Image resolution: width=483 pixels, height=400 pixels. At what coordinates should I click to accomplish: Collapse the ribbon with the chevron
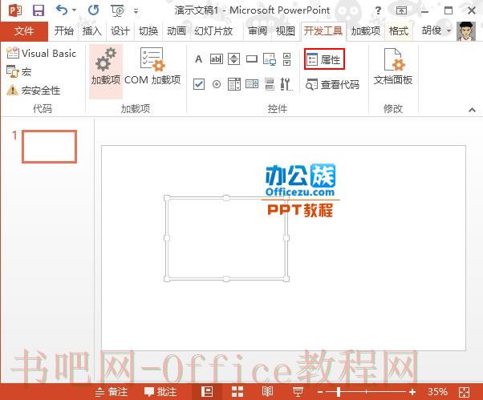[x=472, y=110]
